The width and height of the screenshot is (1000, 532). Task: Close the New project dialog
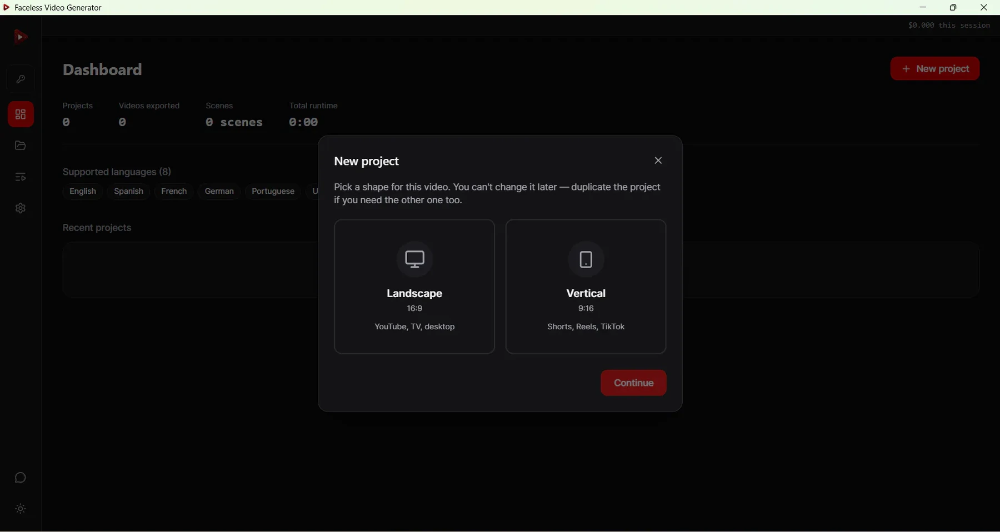pyautogui.click(x=658, y=160)
